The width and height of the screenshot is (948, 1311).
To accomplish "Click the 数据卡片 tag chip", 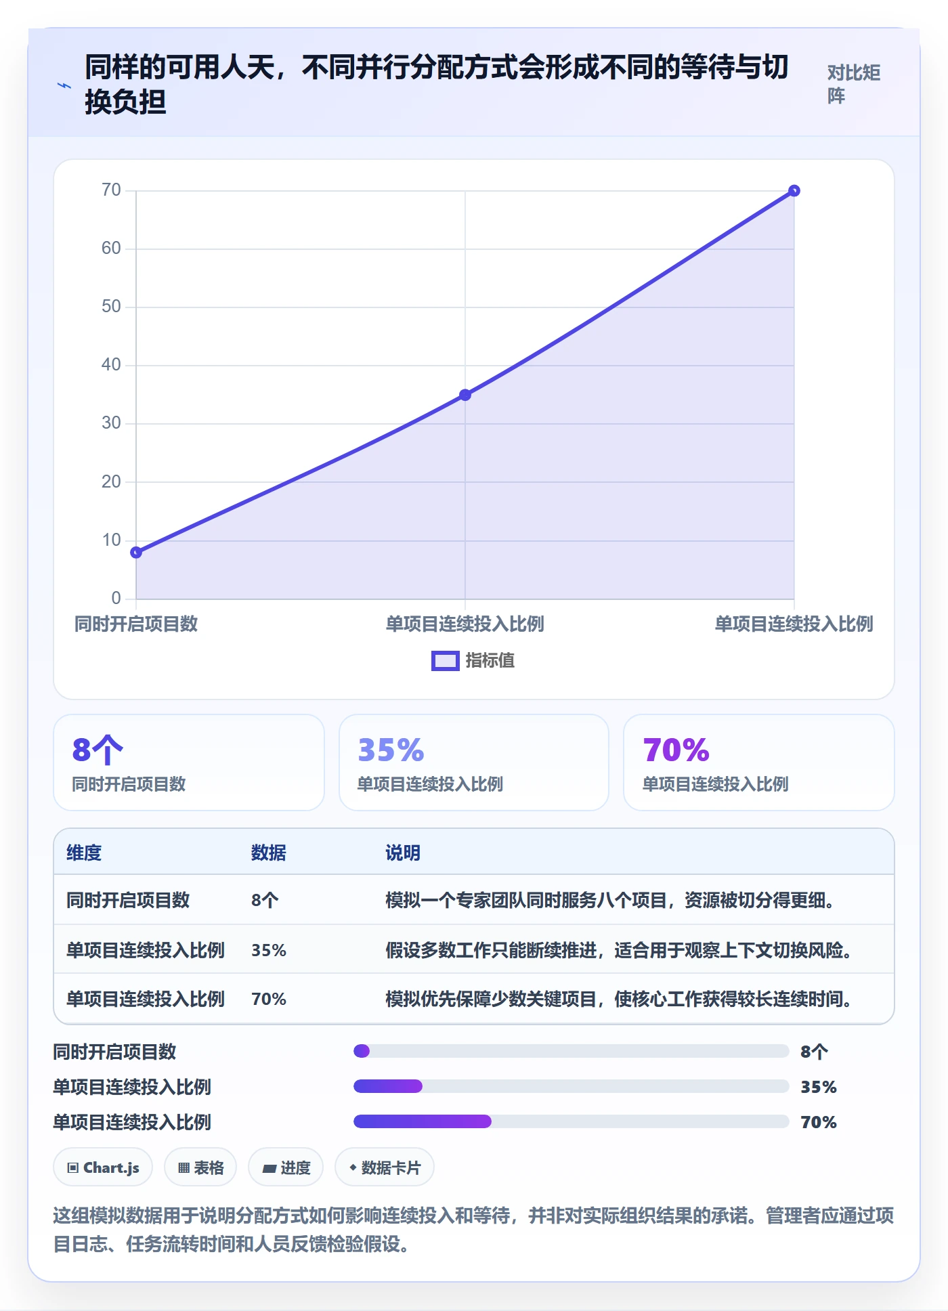I will (385, 1167).
